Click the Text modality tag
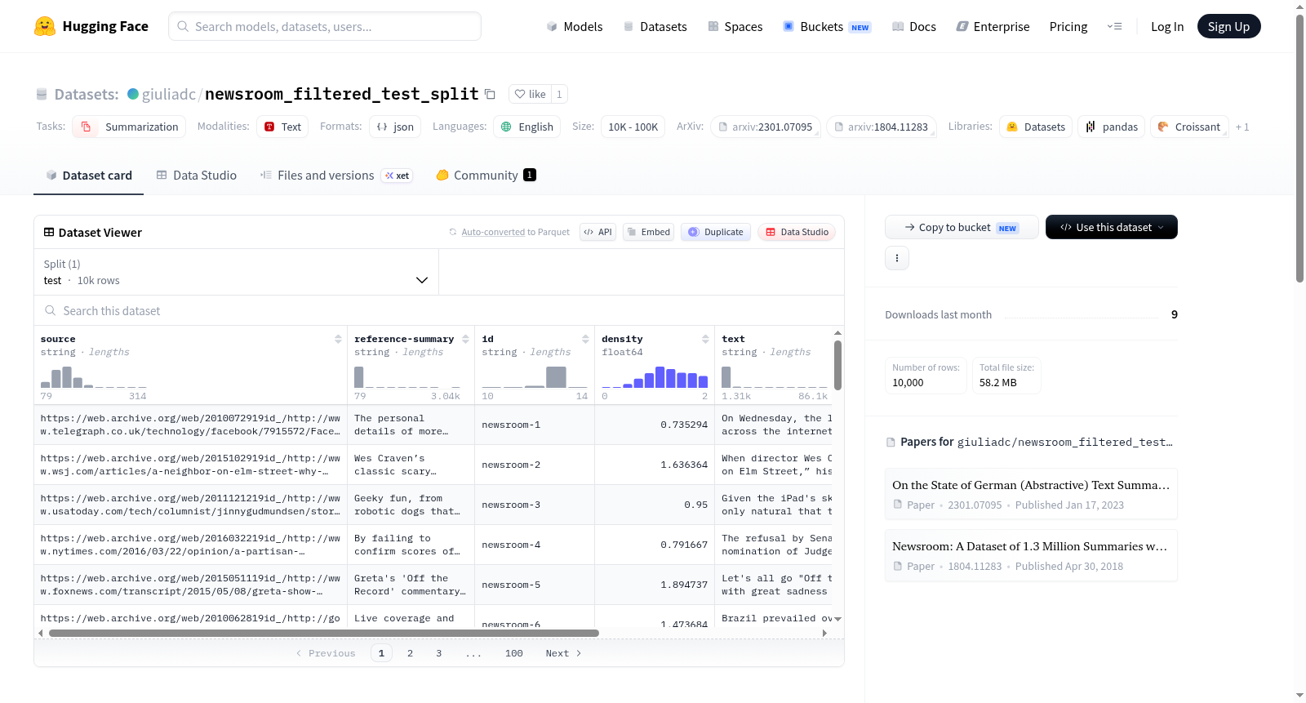 point(282,127)
